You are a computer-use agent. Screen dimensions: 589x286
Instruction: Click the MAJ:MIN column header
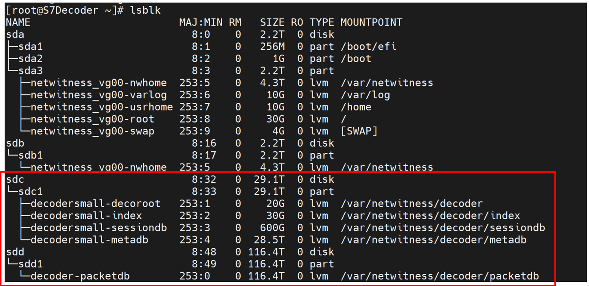click(201, 22)
